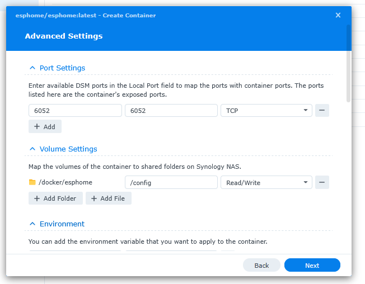This screenshot has height=284, width=365.
Task: Add a new port mapping
Action: coord(45,126)
